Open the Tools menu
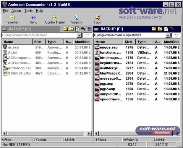 (x=28, y=11)
